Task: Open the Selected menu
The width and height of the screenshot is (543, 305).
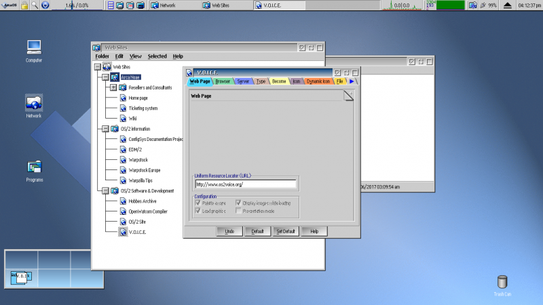Action: click(x=157, y=56)
